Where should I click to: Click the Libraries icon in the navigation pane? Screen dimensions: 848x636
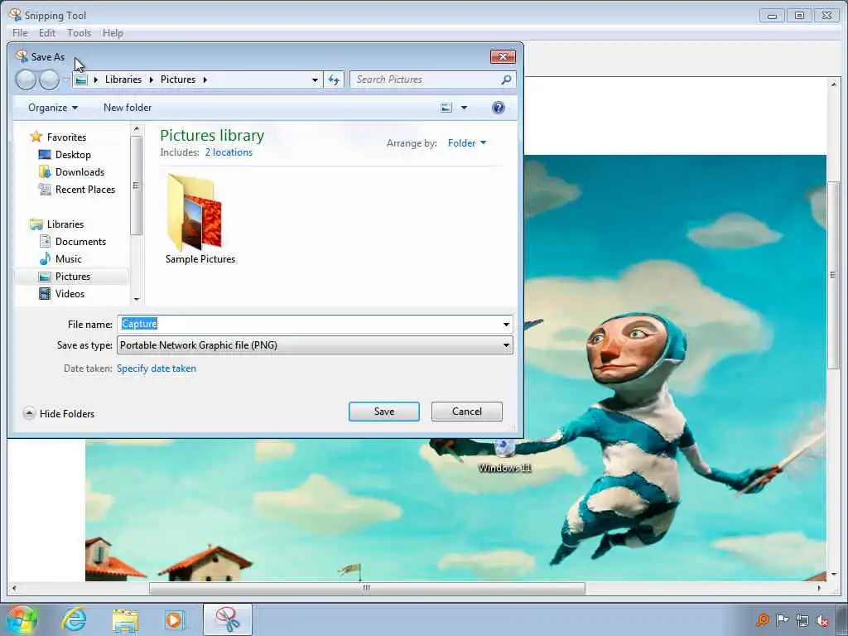pyautogui.click(x=36, y=224)
